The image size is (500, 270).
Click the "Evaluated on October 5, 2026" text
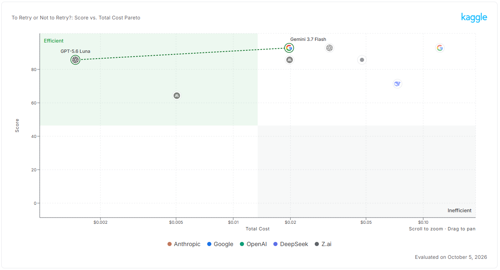click(x=451, y=257)
